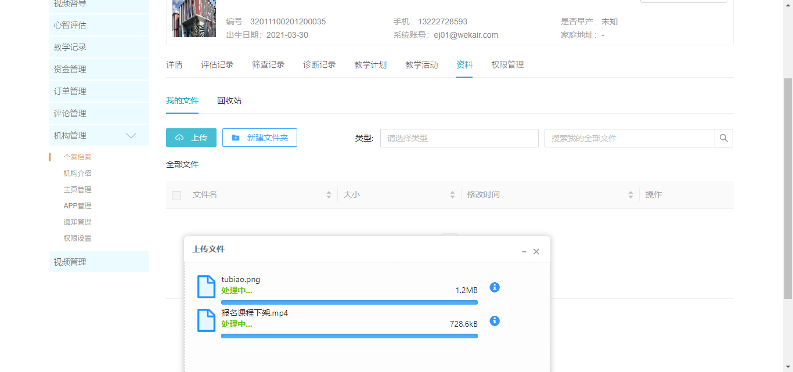Click the search magnifier icon
The image size is (793, 372).
click(724, 138)
